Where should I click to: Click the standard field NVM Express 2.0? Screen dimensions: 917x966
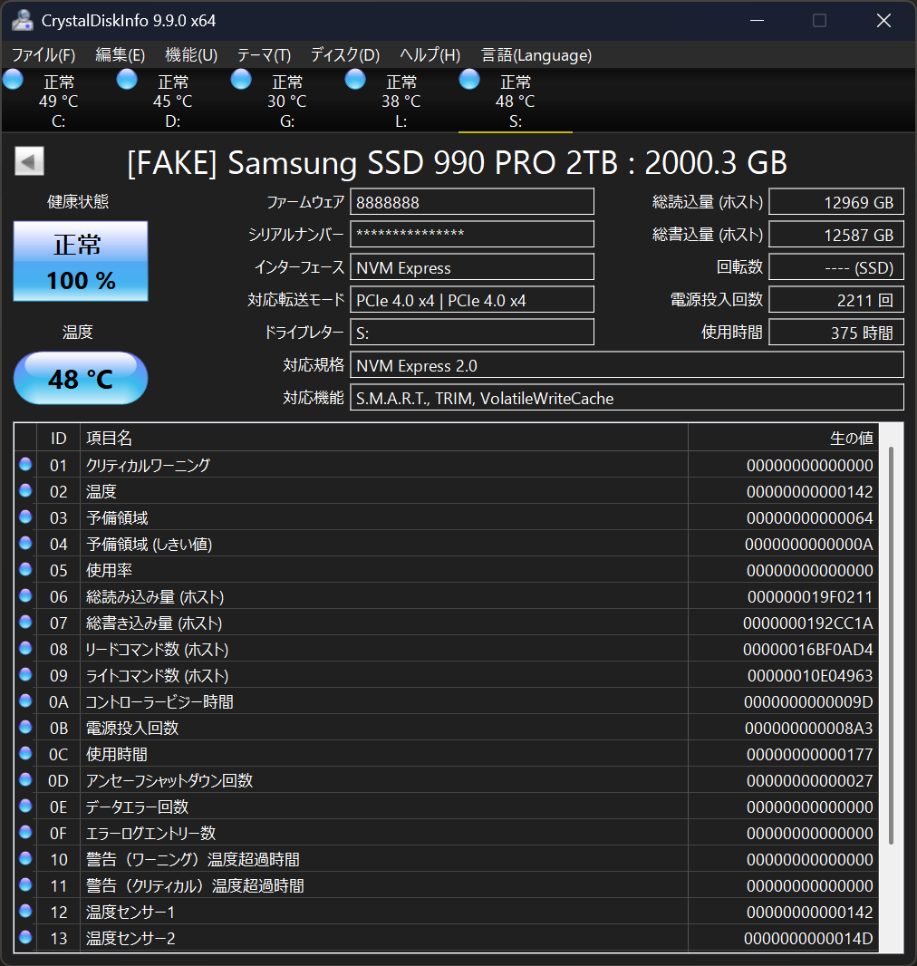pyautogui.click(x=627, y=365)
